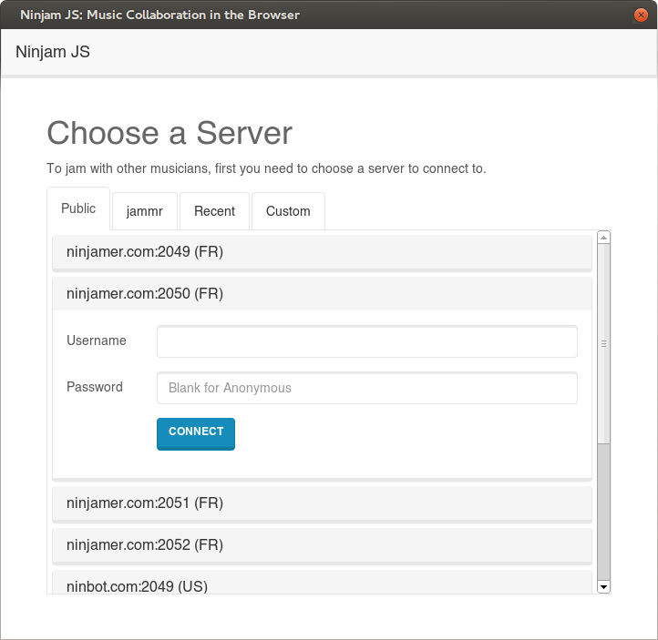
Task: Close the Ninjam JS window
Action: (x=641, y=15)
